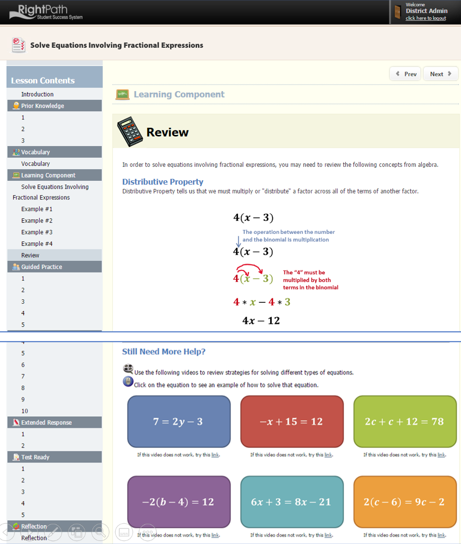461x544 pixels.
Task: Open Introduction in Lesson Contents
Action: 37,94
